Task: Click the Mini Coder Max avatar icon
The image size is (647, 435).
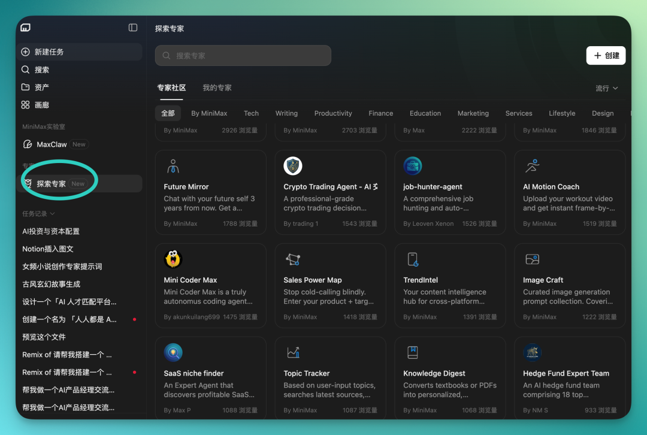Action: point(173,259)
